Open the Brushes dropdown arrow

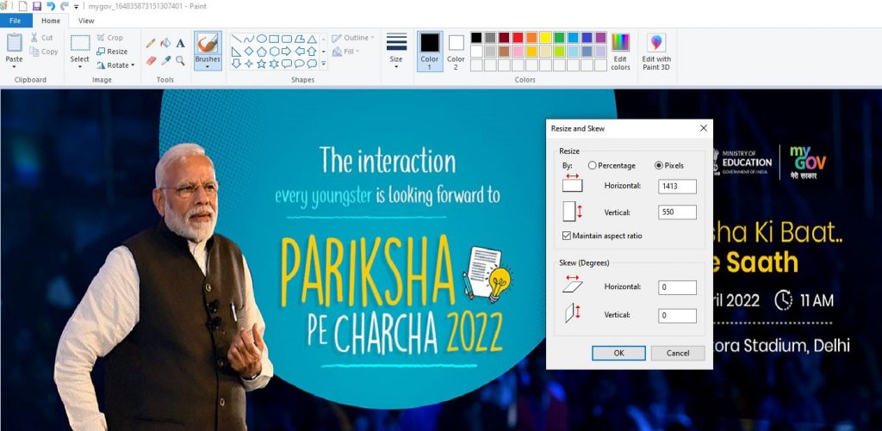[x=208, y=67]
